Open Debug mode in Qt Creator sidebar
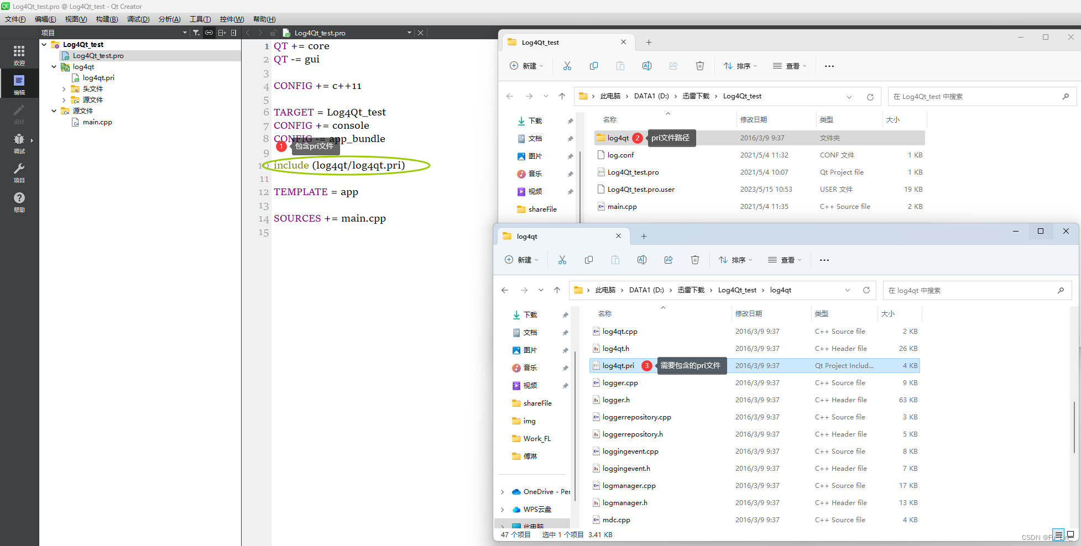The image size is (1081, 546). click(19, 143)
